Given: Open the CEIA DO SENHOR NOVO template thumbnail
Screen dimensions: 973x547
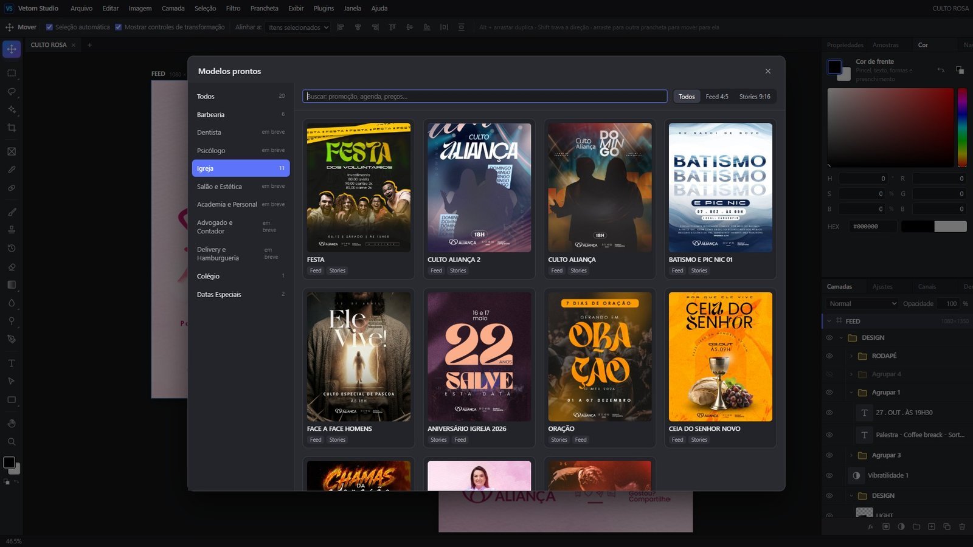Looking at the screenshot, I should click(721, 357).
